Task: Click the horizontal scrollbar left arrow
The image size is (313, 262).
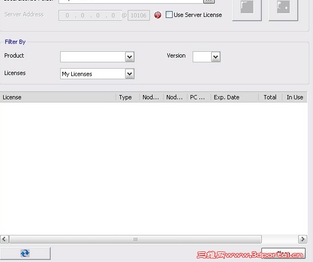Action: 4,239
